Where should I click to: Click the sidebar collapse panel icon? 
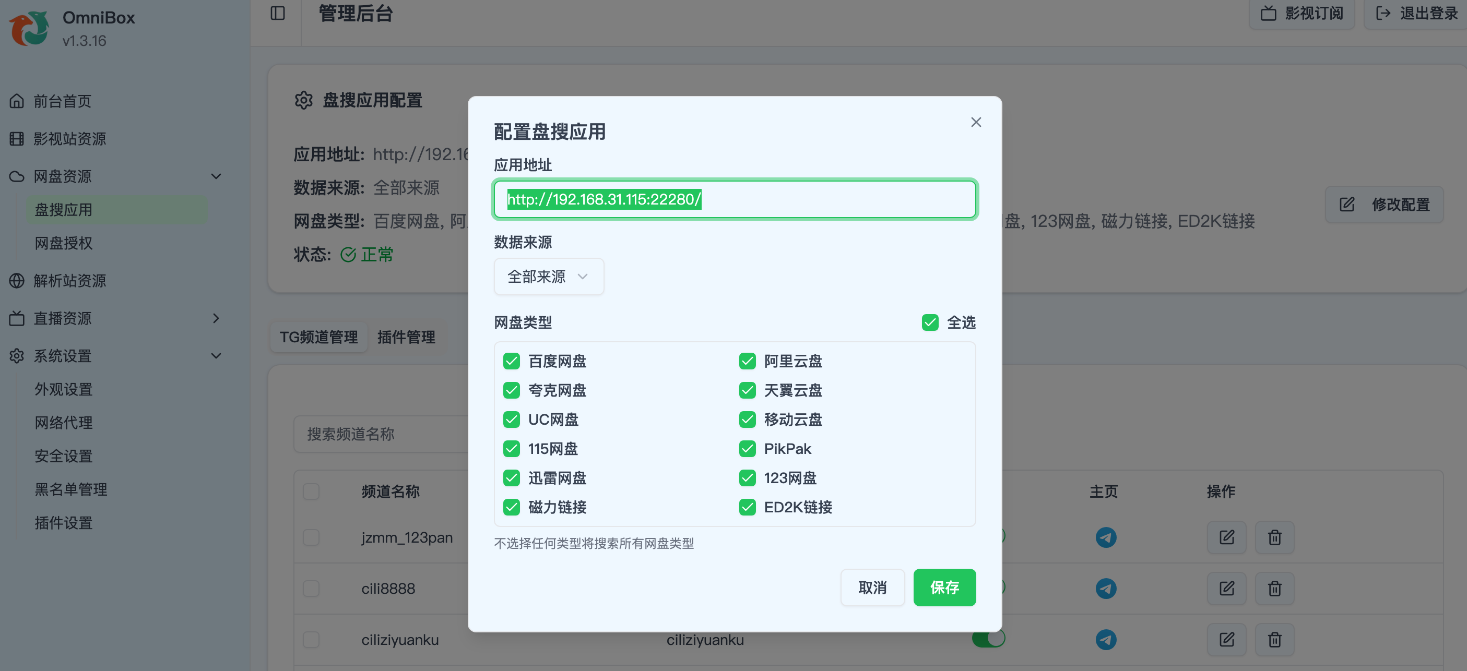pos(277,13)
